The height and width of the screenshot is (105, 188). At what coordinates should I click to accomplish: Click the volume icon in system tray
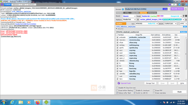174,102
